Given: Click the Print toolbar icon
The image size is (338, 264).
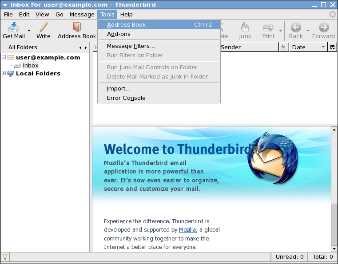Looking at the screenshot, I should pyautogui.click(x=268, y=27).
